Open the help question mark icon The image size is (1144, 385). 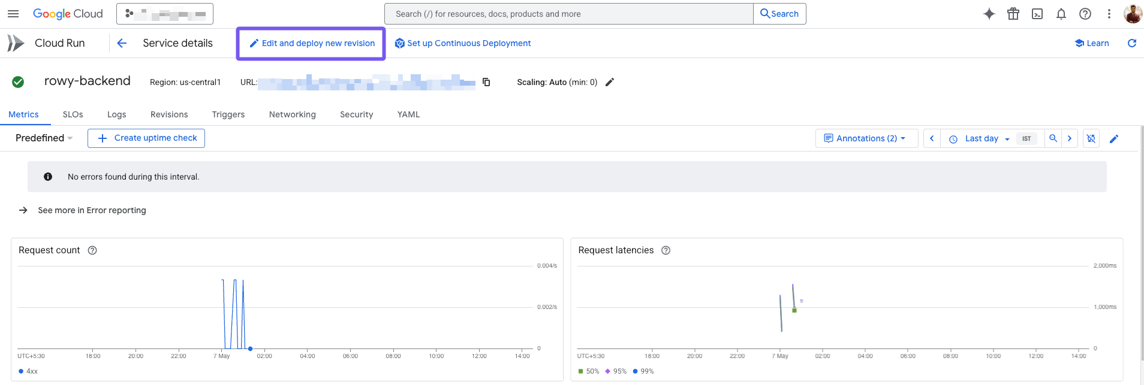pos(1085,14)
